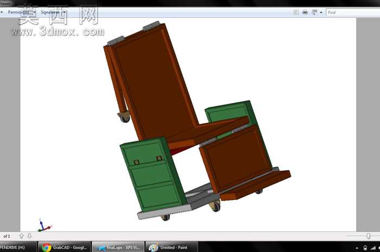The image size is (380, 252).
Task: Open the Signatures dropdown menu
Action: pos(53,12)
